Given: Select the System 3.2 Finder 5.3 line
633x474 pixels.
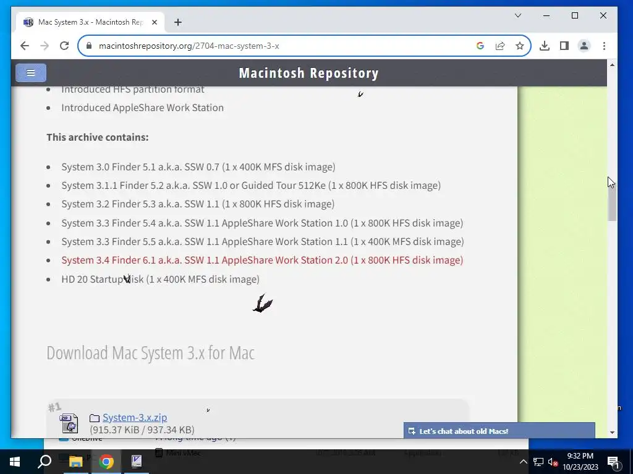Looking at the screenshot, I should [x=198, y=204].
